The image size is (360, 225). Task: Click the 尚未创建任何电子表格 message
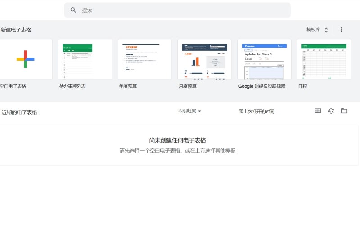177,140
